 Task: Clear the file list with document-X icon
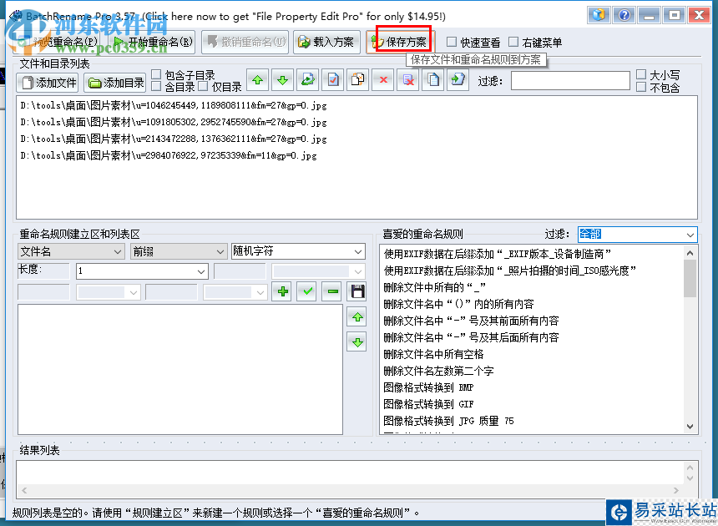pyautogui.click(x=408, y=80)
